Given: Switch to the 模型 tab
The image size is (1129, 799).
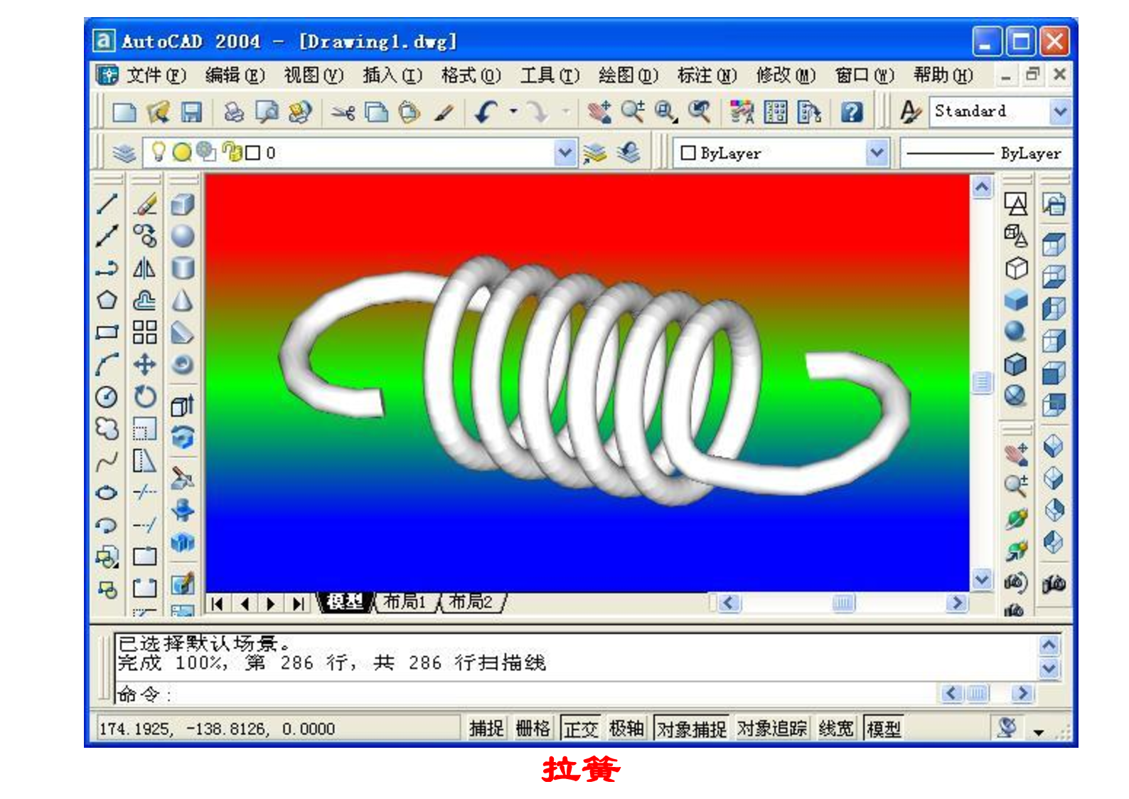Looking at the screenshot, I should point(346,603).
